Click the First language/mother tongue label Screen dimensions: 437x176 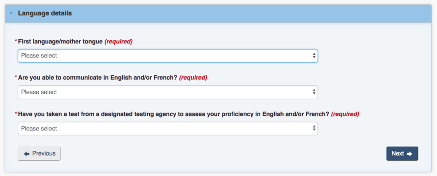coord(60,41)
